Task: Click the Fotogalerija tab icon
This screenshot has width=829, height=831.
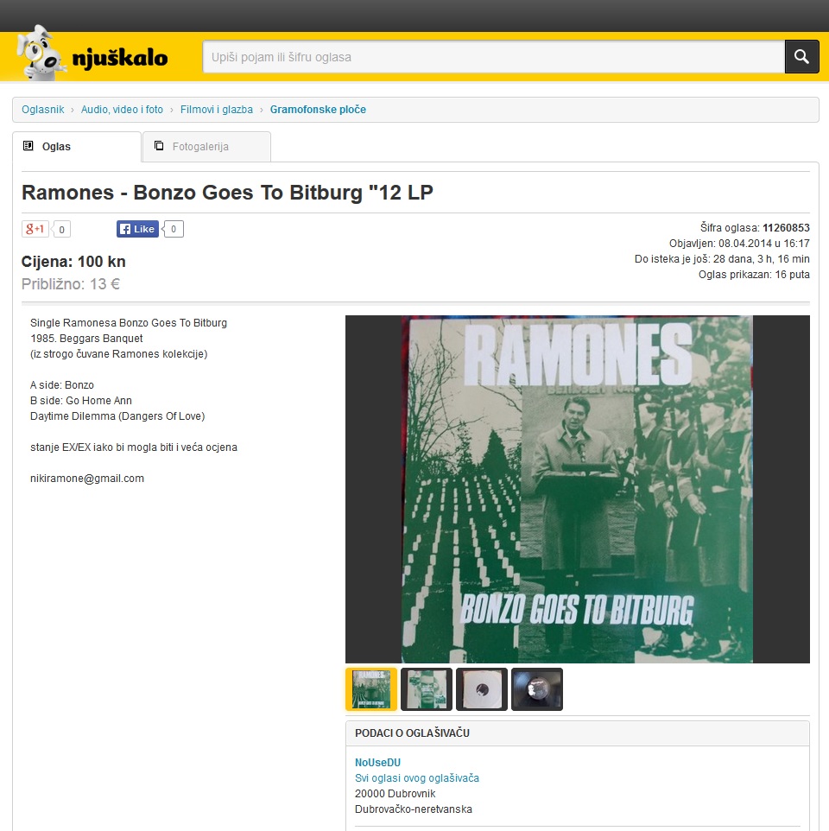Action: click(158, 146)
